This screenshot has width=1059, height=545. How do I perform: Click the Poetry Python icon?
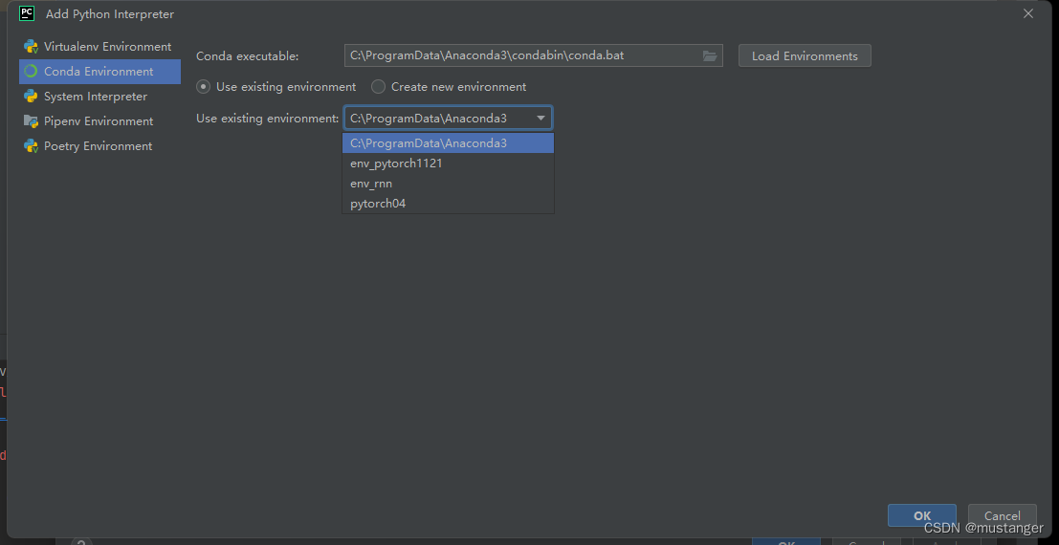[31, 146]
